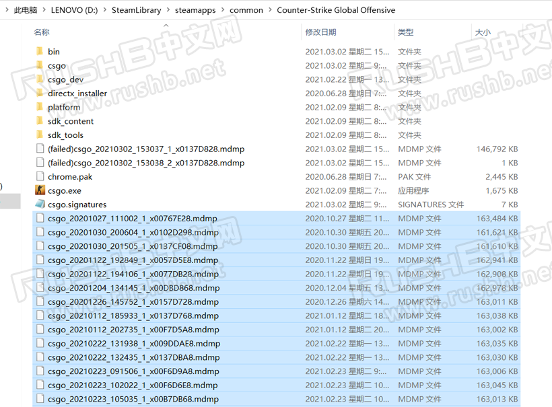Navigate to LENOVO (D:) in address bar
Screen dimensions: 552x407
click(78, 10)
